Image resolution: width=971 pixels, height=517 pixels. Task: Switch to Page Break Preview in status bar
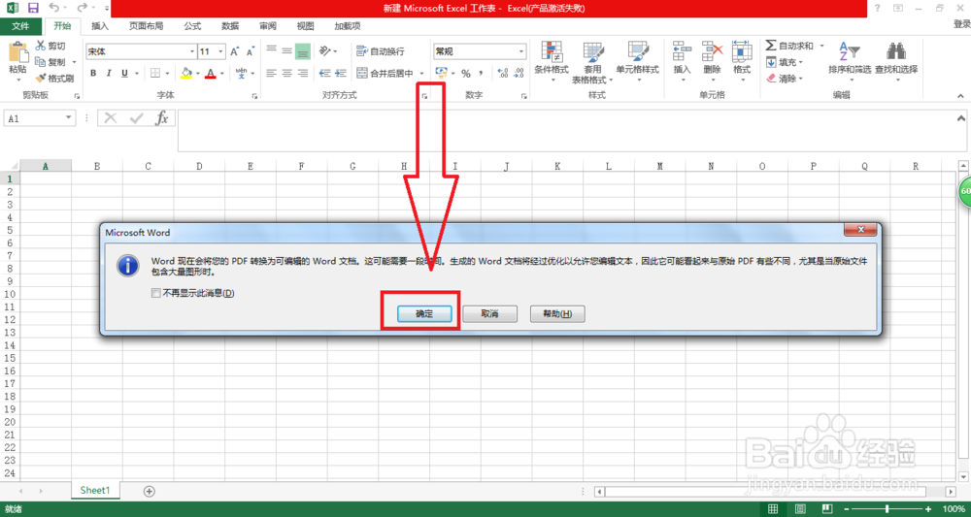828,509
